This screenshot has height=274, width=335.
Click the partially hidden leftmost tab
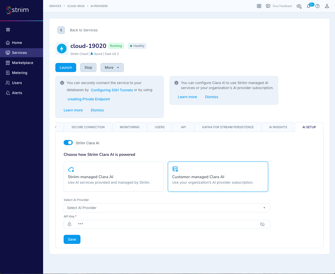[x=59, y=127]
